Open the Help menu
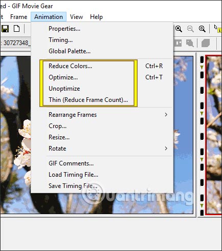 pyautogui.click(x=96, y=17)
